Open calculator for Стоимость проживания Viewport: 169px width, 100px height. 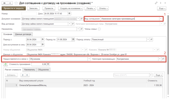point(48,64)
